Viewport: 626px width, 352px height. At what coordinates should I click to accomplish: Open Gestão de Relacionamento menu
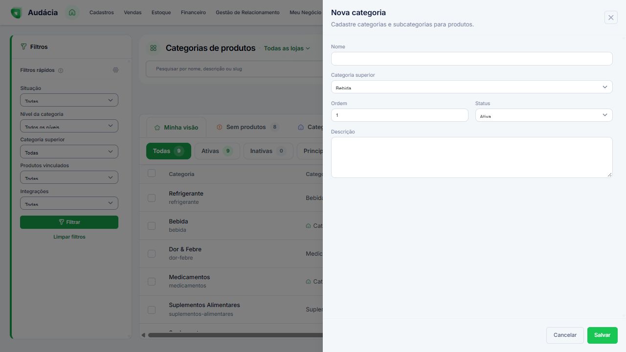tap(247, 12)
